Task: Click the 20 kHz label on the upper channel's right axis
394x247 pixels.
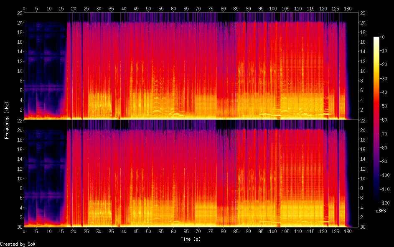Action: click(363, 23)
